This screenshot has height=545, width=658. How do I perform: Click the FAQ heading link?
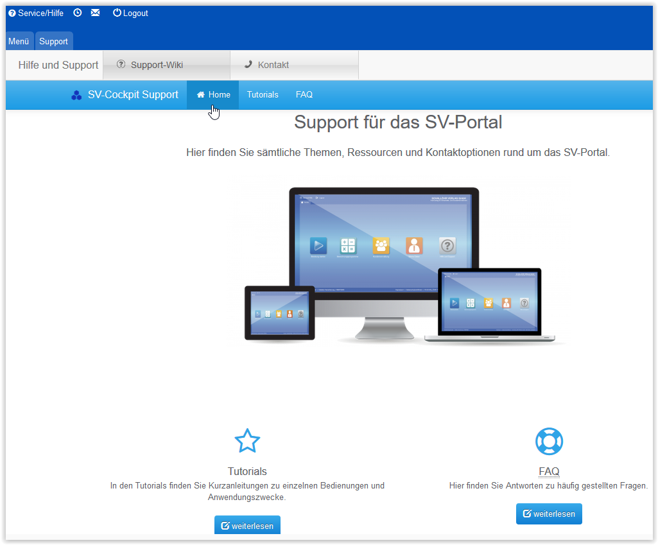tap(549, 471)
